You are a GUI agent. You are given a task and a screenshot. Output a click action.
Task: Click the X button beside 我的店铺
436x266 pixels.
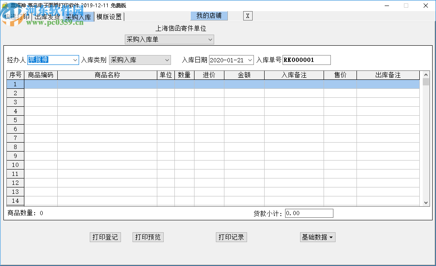pos(247,16)
